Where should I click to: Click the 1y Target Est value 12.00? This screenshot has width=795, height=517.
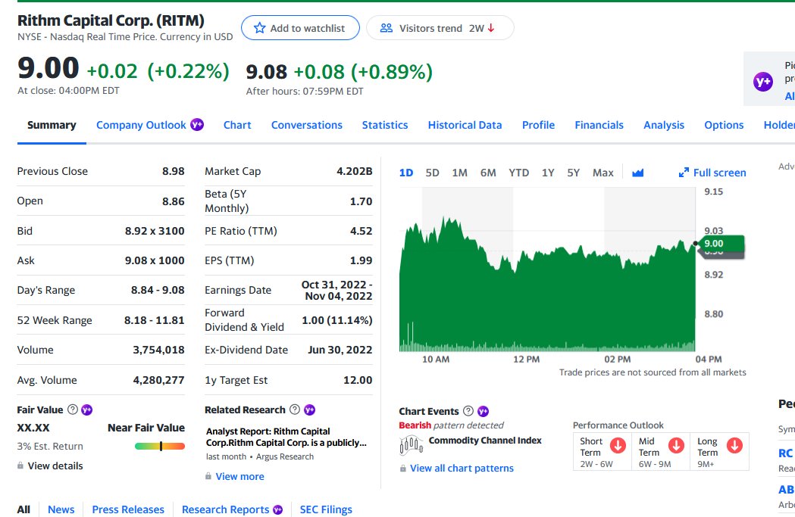[x=358, y=380]
